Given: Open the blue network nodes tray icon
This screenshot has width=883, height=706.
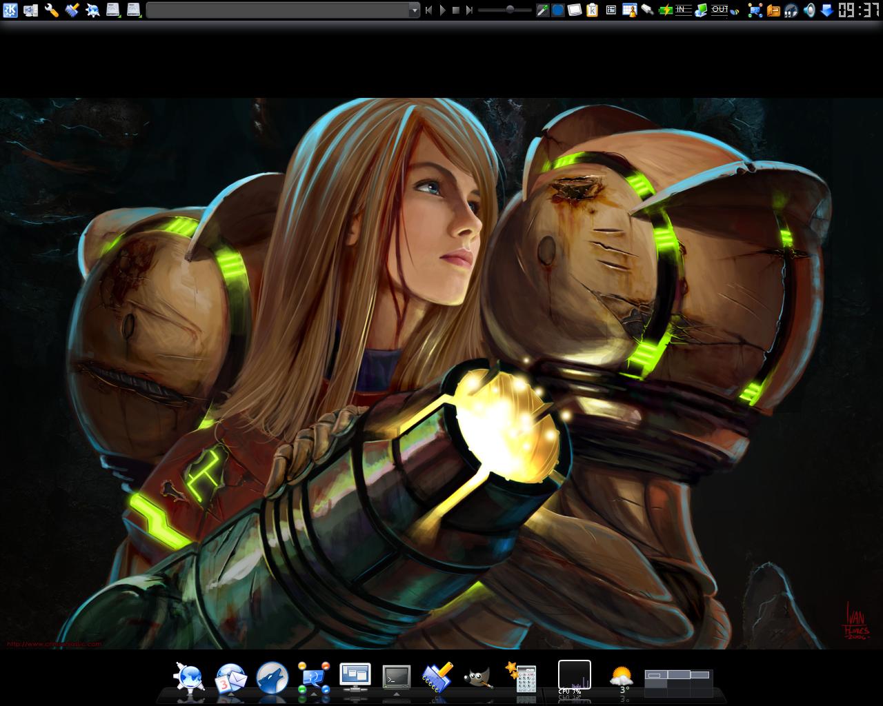Looking at the screenshot, I should 755,10.
